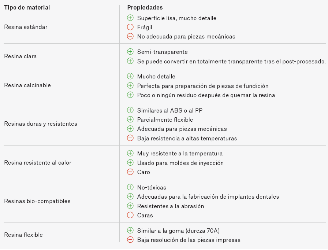328x250 pixels.
Task: Click the minus icon beside "Baja resistencia a altas temperaturas"
Action: [130, 138]
